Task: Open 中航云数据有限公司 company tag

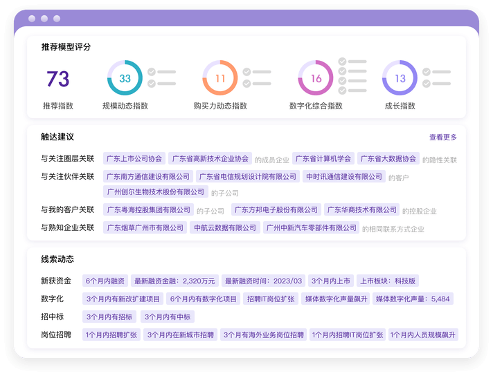Action: [225, 227]
